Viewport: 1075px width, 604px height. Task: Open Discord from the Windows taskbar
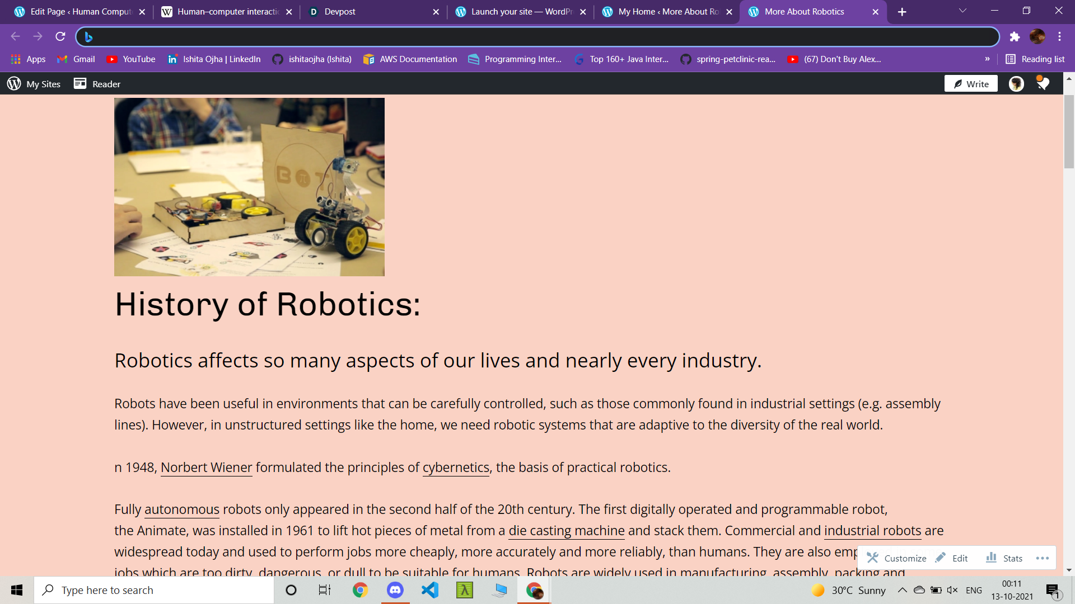(x=395, y=590)
